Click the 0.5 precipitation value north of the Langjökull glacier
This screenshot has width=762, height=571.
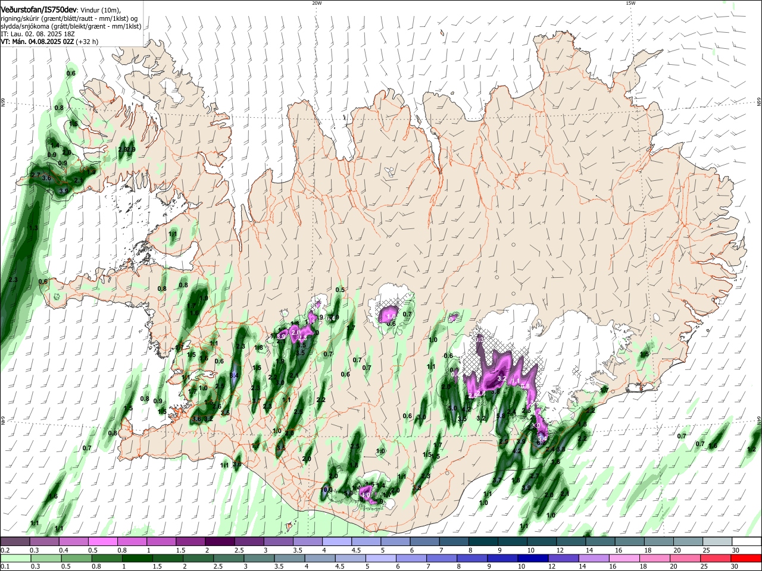(x=340, y=290)
